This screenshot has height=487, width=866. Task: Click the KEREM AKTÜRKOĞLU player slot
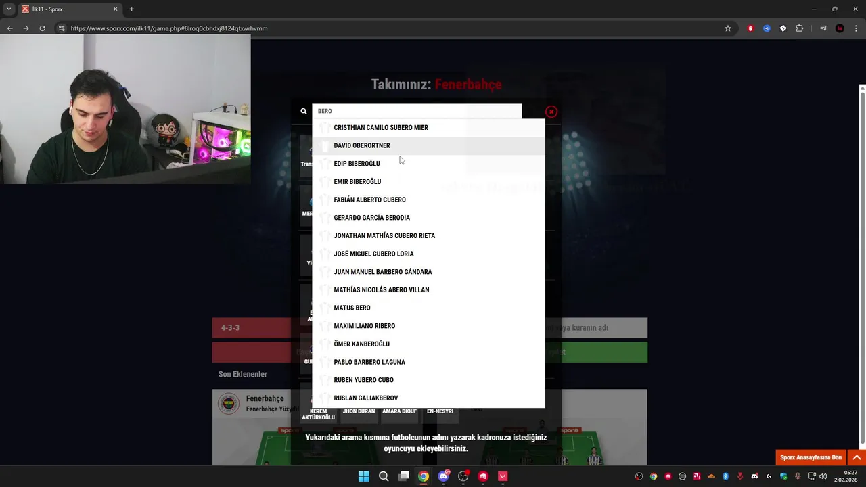[x=318, y=414]
